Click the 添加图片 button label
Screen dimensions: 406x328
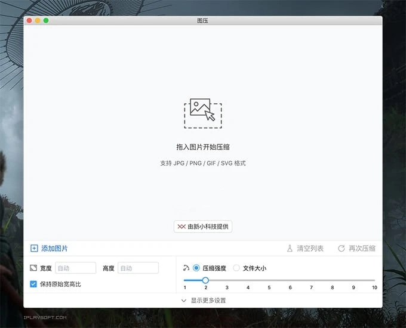(54, 248)
